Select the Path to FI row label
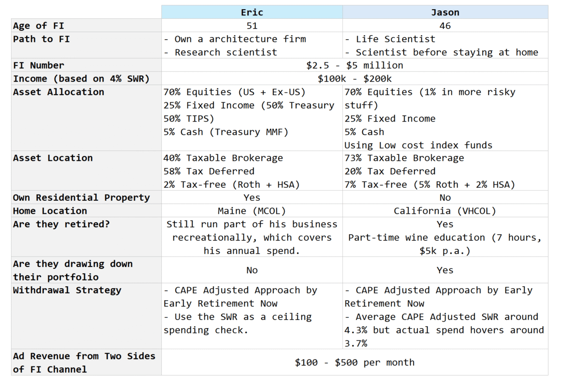This screenshot has height=390, width=562. [41, 39]
